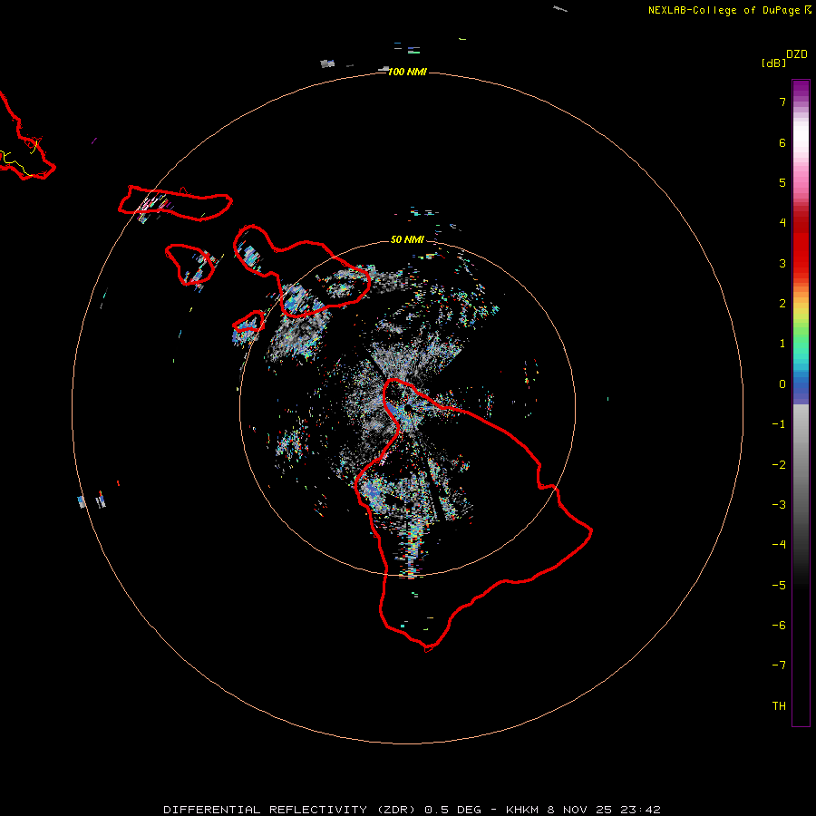
Task: Click the DZD colorbar title
Action: click(797, 54)
